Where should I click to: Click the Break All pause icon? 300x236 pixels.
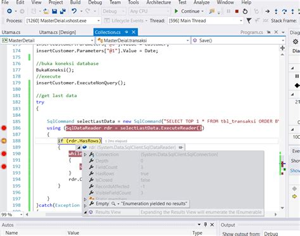coord(228,11)
